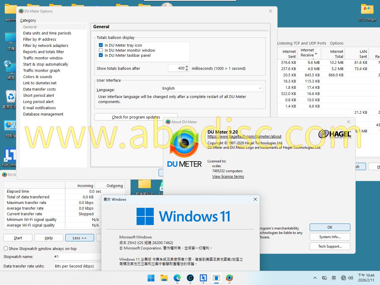Toggle Show Stopwatch window always on top
380x285 pixels.
click(6, 248)
